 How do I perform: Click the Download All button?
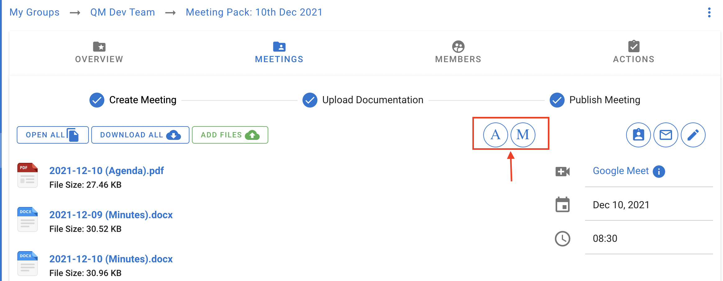point(140,135)
